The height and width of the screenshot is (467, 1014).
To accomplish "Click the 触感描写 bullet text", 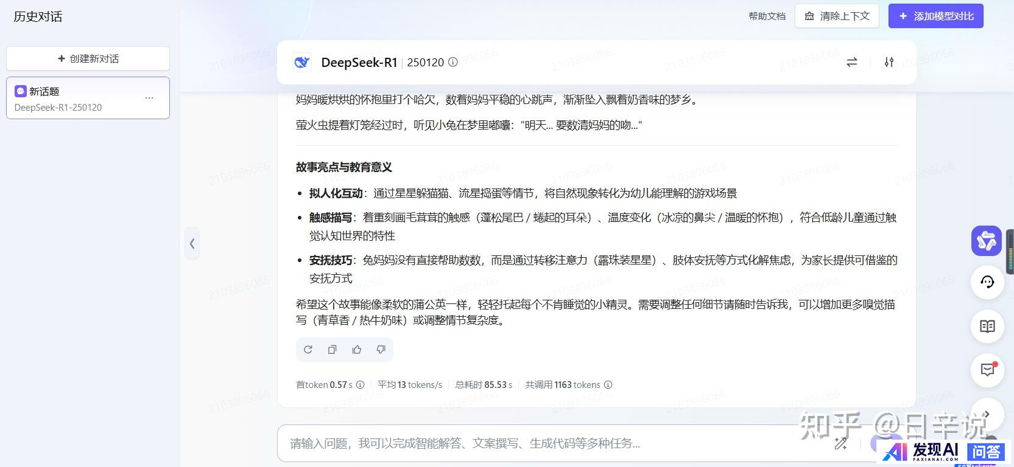I will pyautogui.click(x=331, y=218).
